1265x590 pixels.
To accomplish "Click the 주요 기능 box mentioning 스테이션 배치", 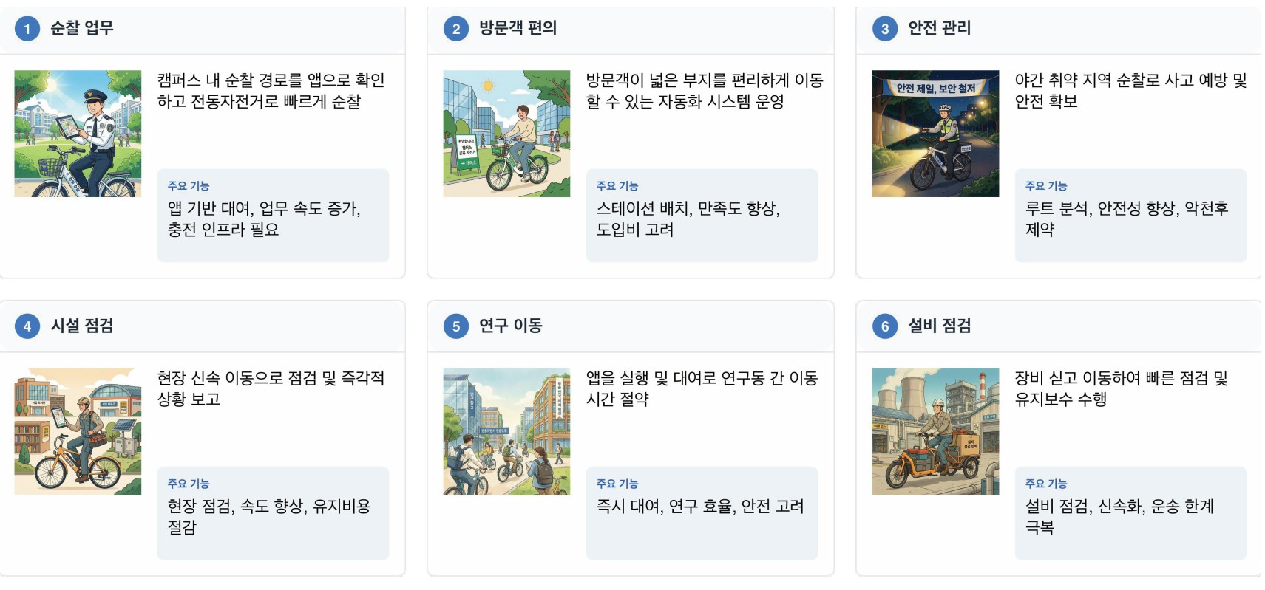I will 702,215.
